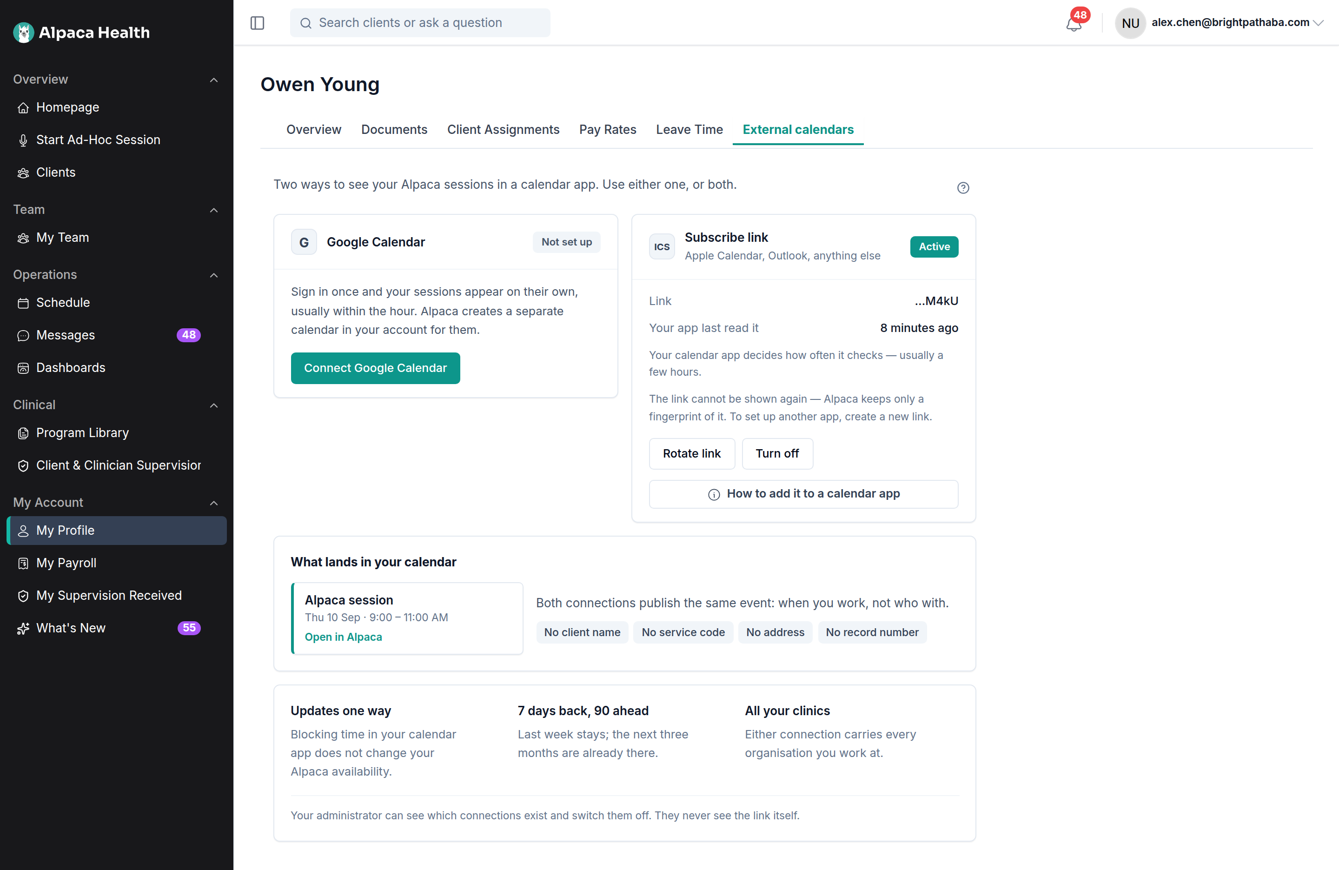The width and height of the screenshot is (1339, 870).
Task: Click the Alpaca Health logo
Action: pyautogui.click(x=81, y=33)
